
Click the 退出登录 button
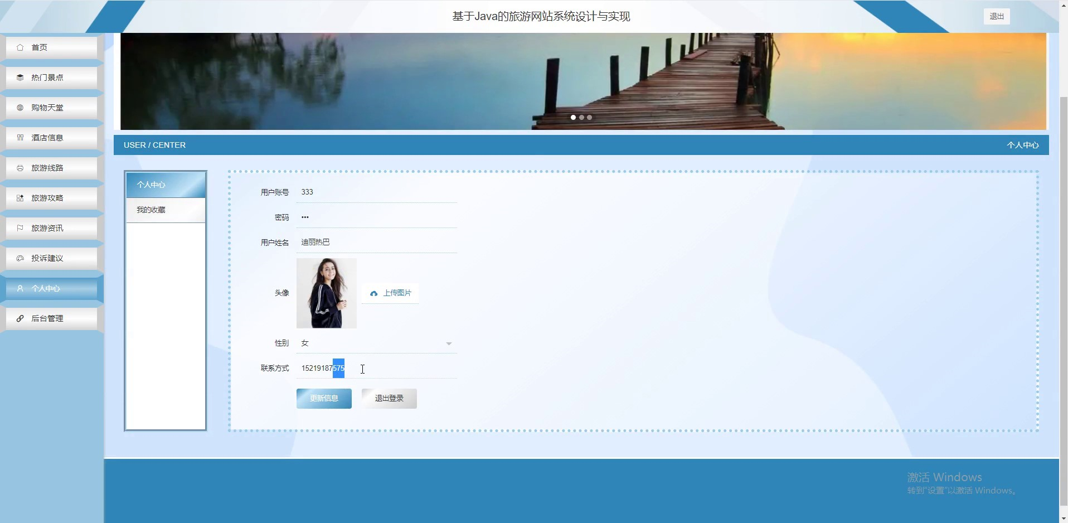(389, 399)
